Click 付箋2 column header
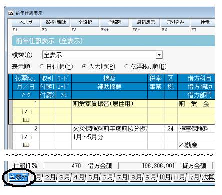The width and height of the screenshot is (222, 195). point(48,95)
